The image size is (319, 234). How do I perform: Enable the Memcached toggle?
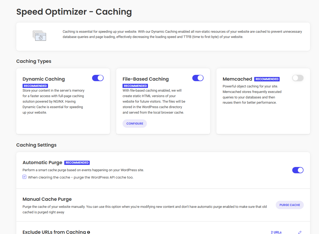[298, 78]
